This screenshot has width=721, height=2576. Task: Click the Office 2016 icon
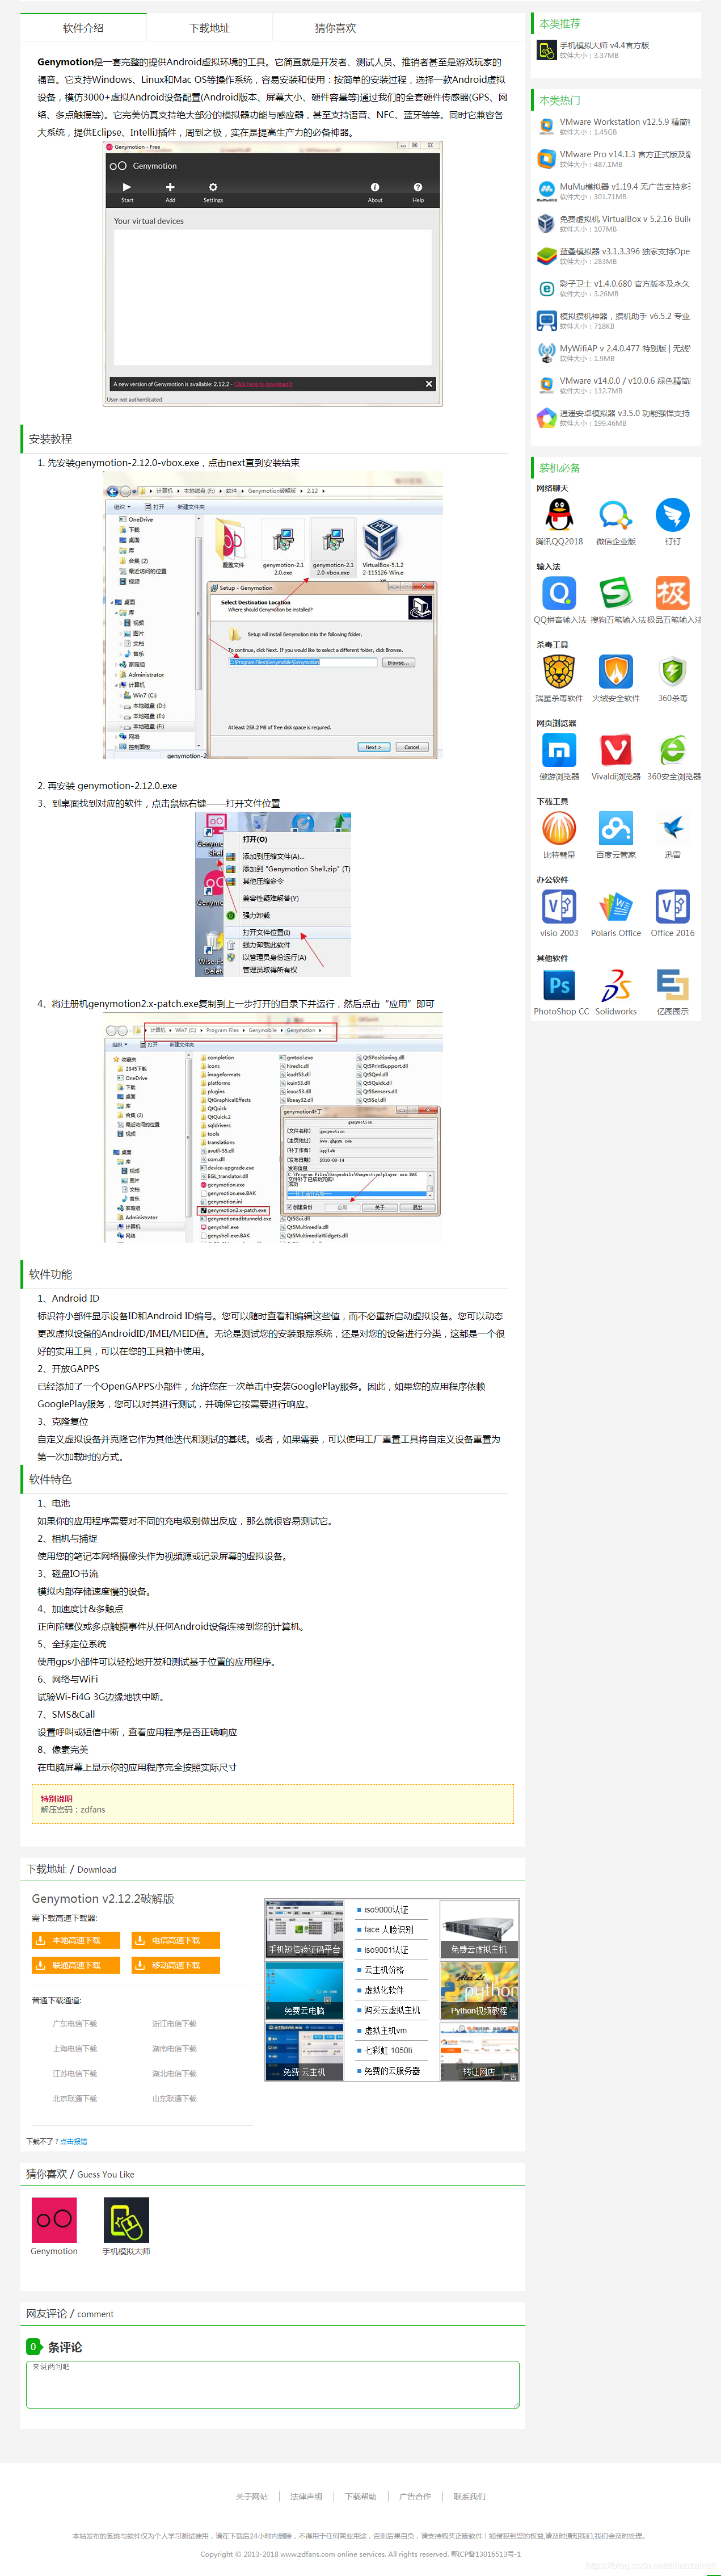pyautogui.click(x=672, y=906)
